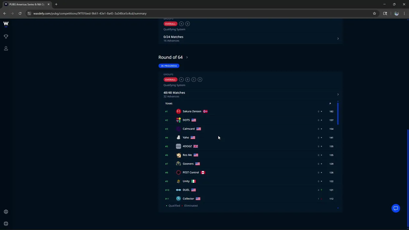Click the Eliminated legend label

pyautogui.click(x=191, y=206)
